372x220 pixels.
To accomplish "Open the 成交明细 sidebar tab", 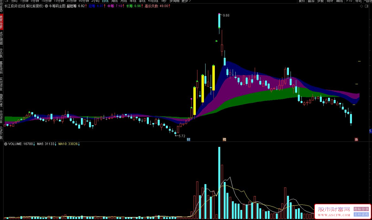I will click(x=1, y=38).
